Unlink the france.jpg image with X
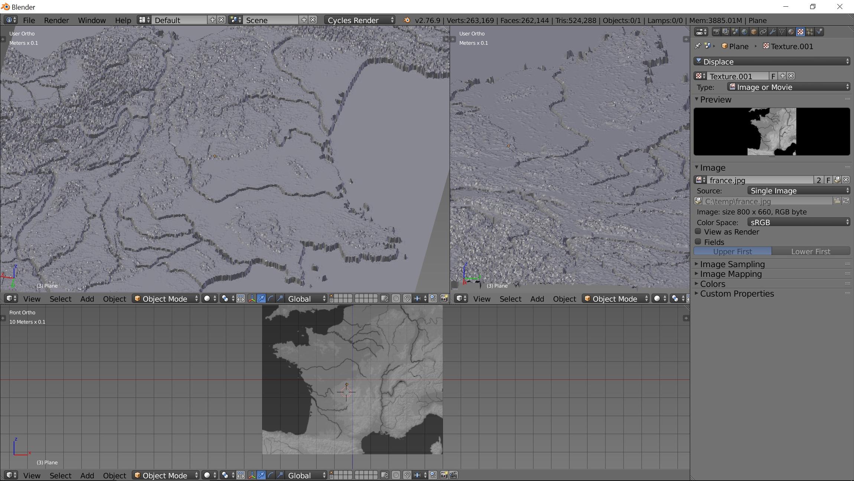854x481 pixels. 846,180
